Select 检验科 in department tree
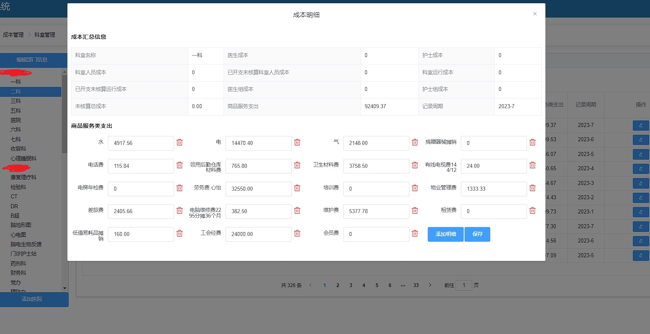 pos(18,187)
